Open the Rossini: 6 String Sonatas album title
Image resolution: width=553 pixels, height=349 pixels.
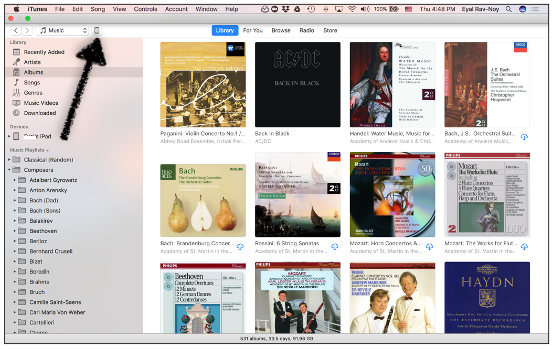286,243
